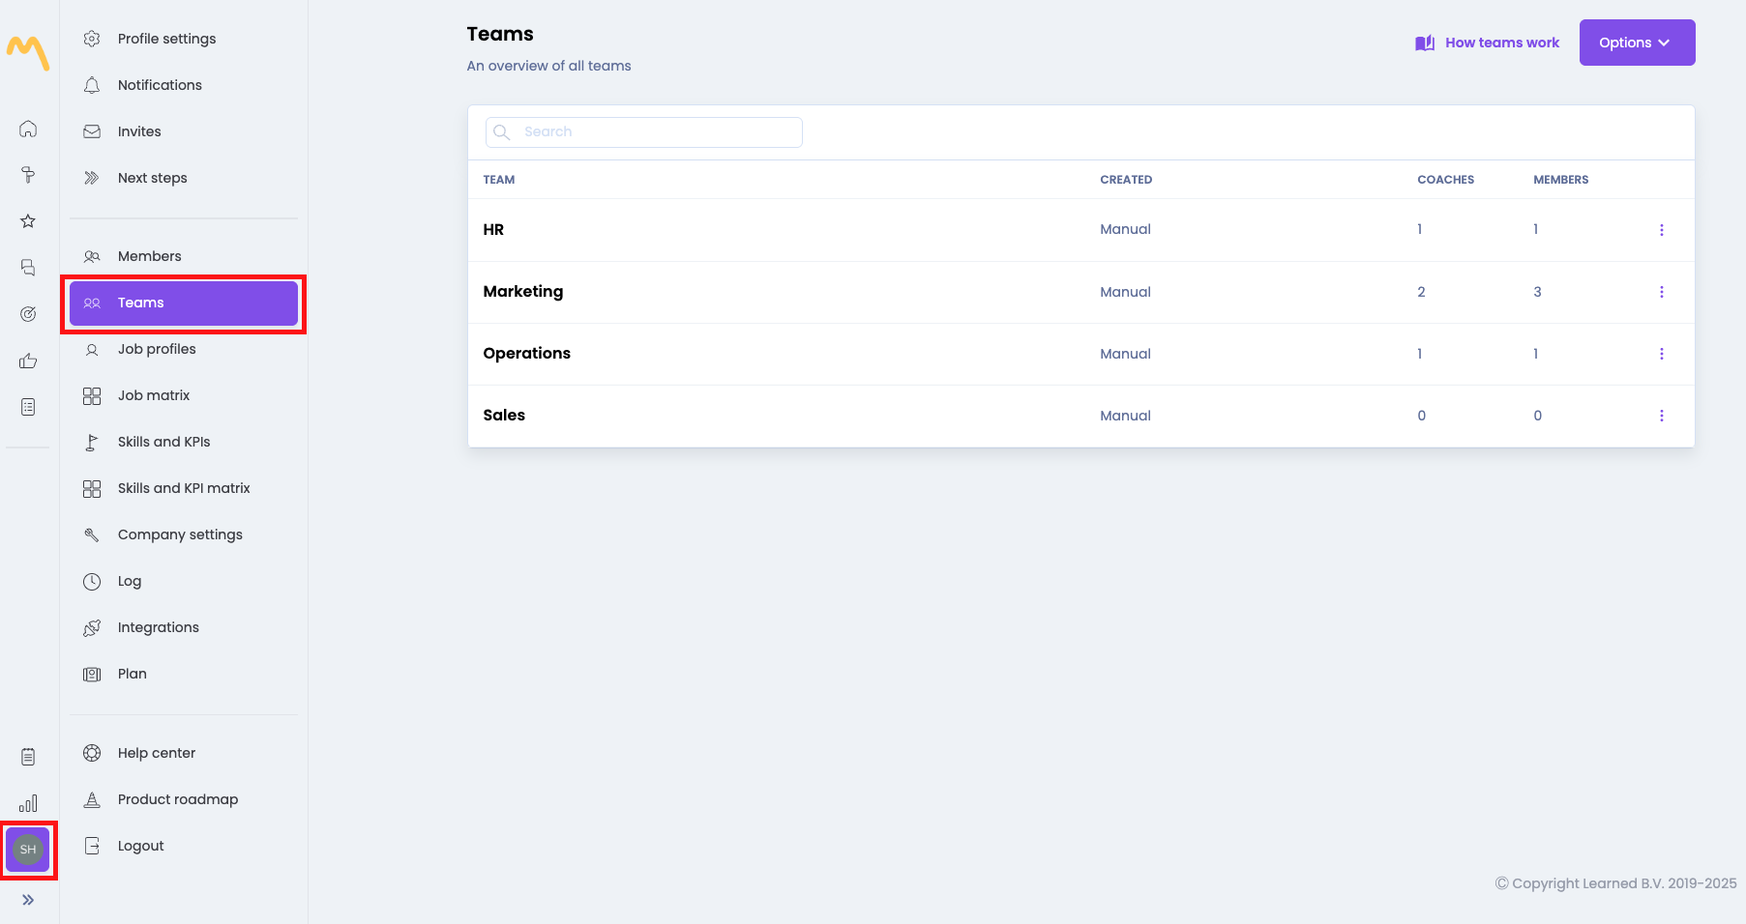The width and height of the screenshot is (1746, 924).
Task: Open the thumbs-up feedback icon
Action: [28, 361]
